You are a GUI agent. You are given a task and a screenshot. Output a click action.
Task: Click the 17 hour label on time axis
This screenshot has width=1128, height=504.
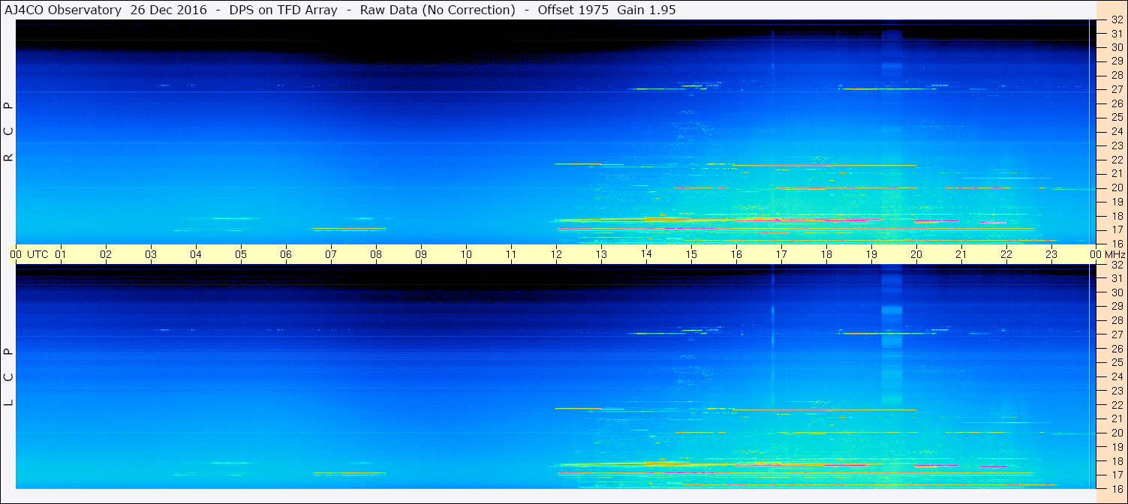coord(781,254)
